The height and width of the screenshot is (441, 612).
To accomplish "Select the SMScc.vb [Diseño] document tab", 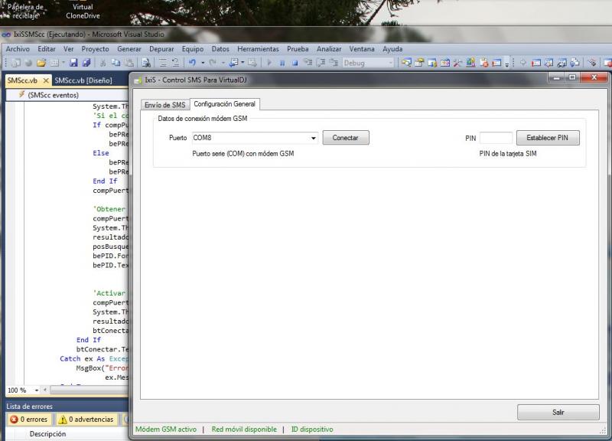I will [x=83, y=80].
